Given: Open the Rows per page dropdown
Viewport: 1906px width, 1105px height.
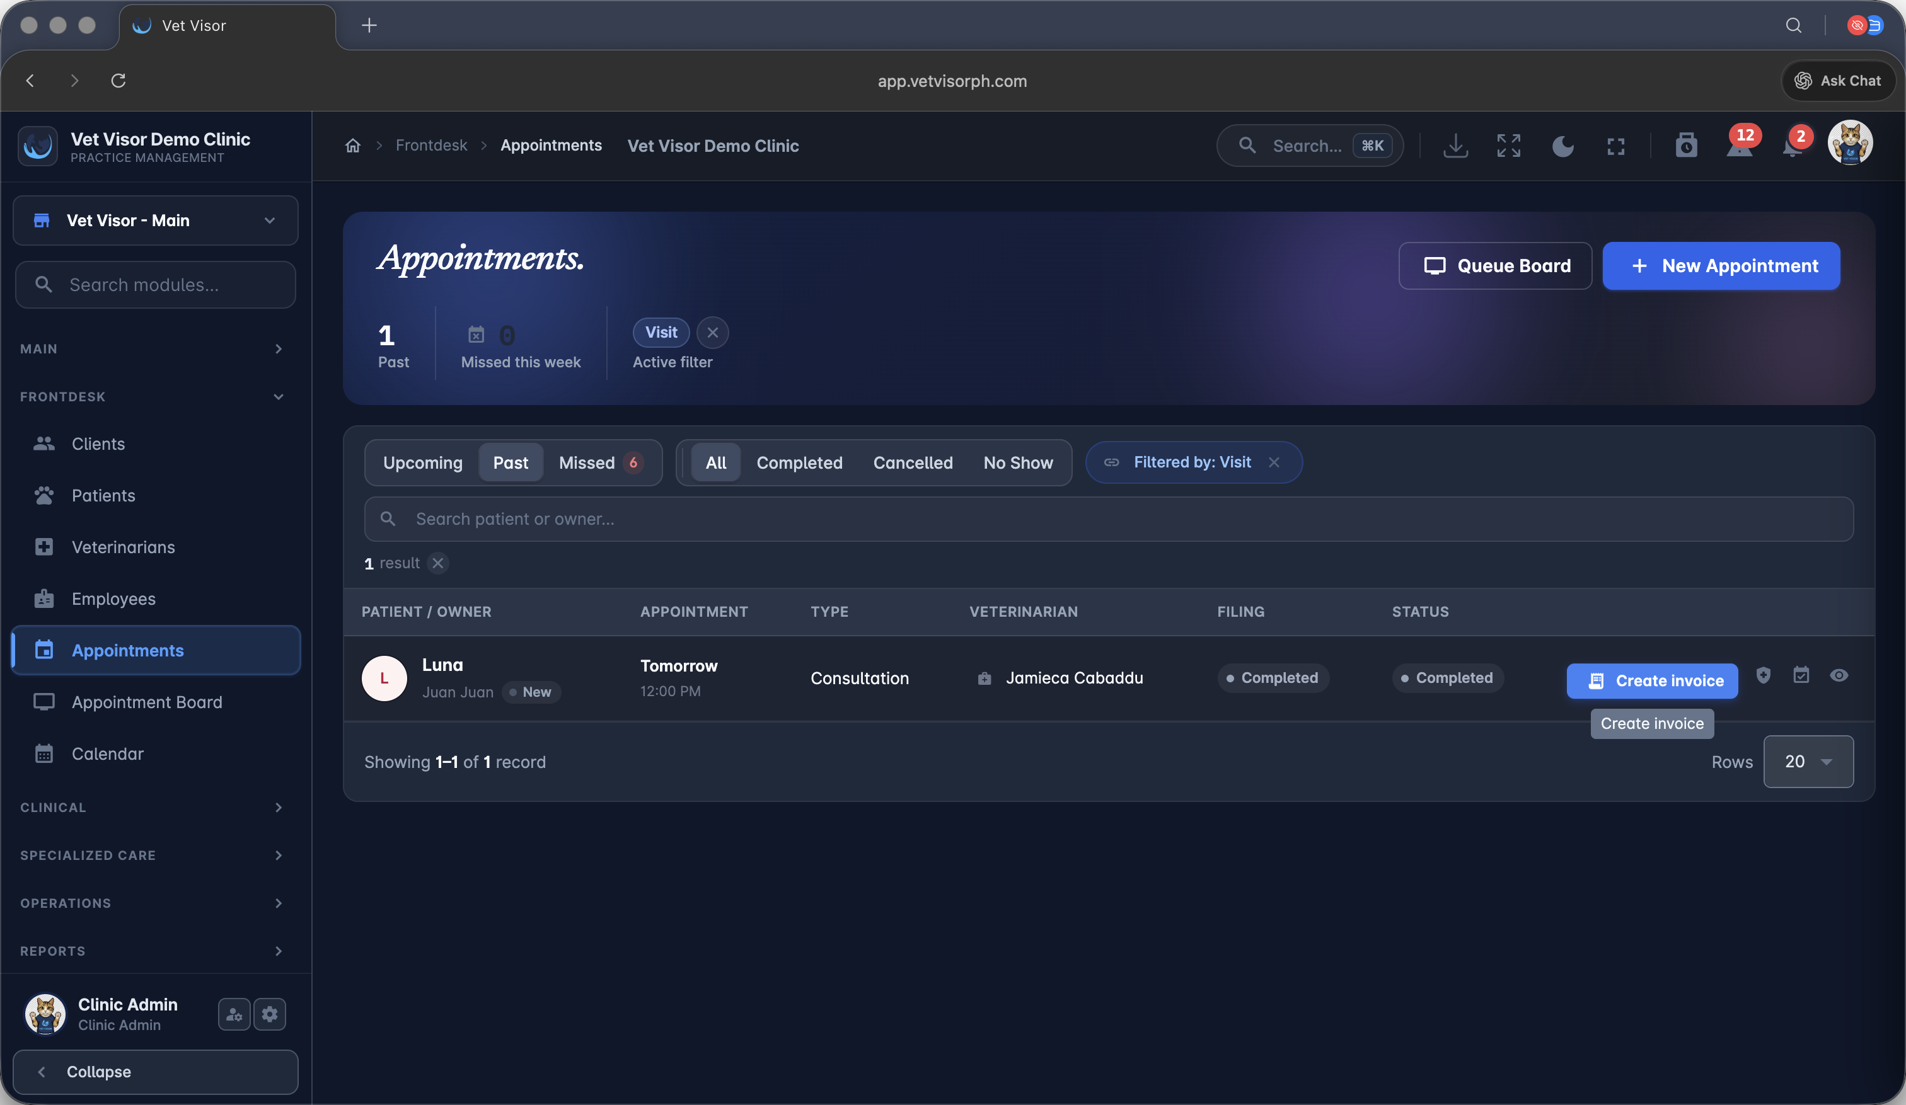Looking at the screenshot, I should coord(1808,762).
